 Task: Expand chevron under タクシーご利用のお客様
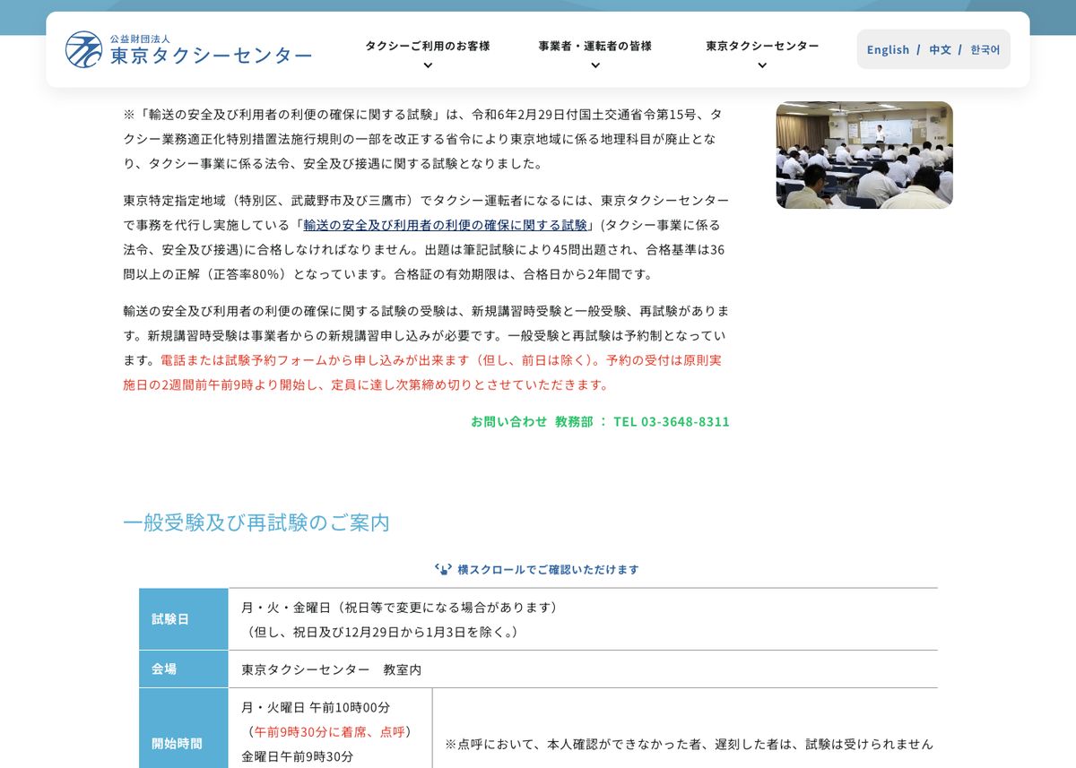tap(428, 65)
